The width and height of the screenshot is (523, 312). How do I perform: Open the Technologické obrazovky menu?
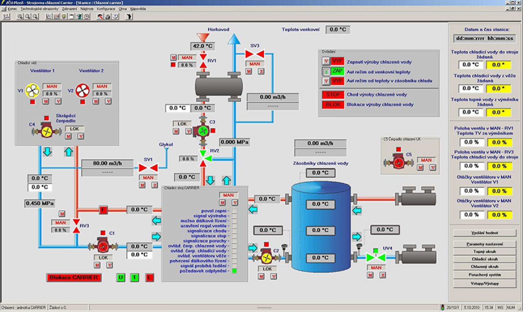click(40, 8)
